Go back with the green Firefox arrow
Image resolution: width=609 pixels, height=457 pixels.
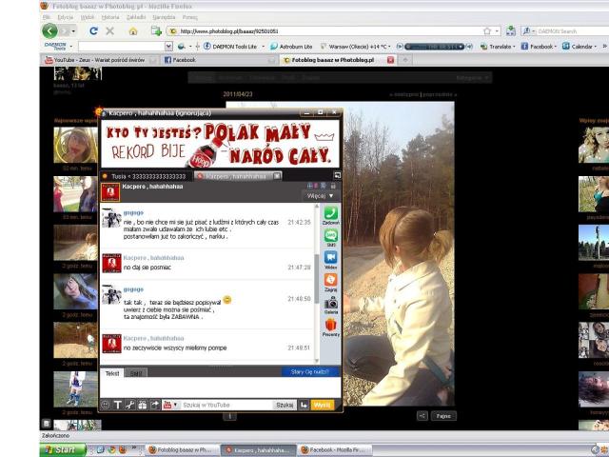(x=50, y=31)
